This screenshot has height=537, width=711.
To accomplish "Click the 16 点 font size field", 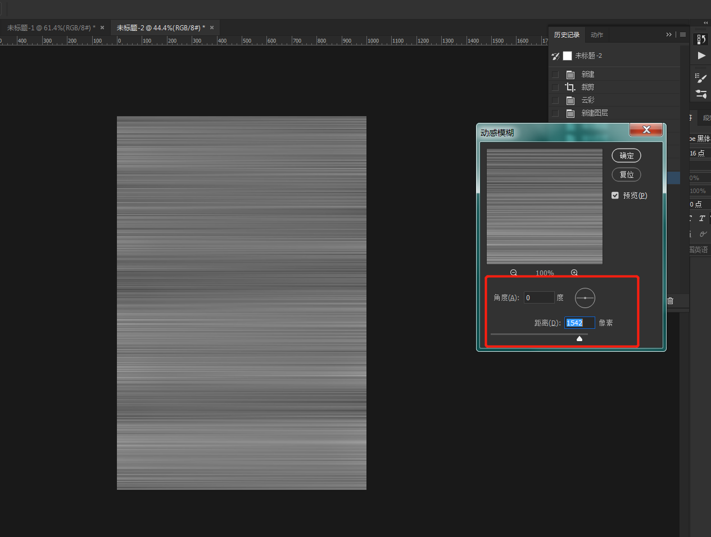I will [700, 153].
